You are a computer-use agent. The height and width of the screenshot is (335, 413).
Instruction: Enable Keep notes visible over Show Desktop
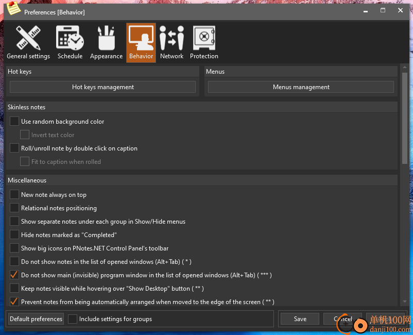click(14, 288)
